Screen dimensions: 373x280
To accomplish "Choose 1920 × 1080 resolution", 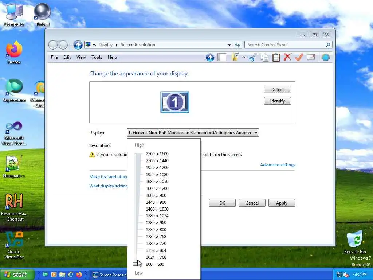I will [x=157, y=175].
